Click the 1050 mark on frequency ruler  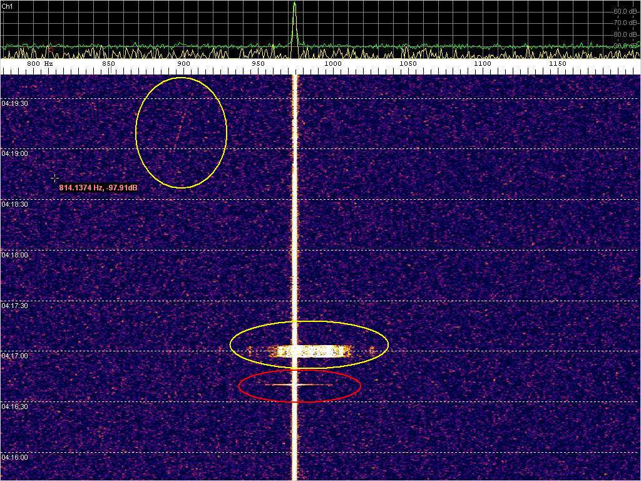(x=408, y=64)
